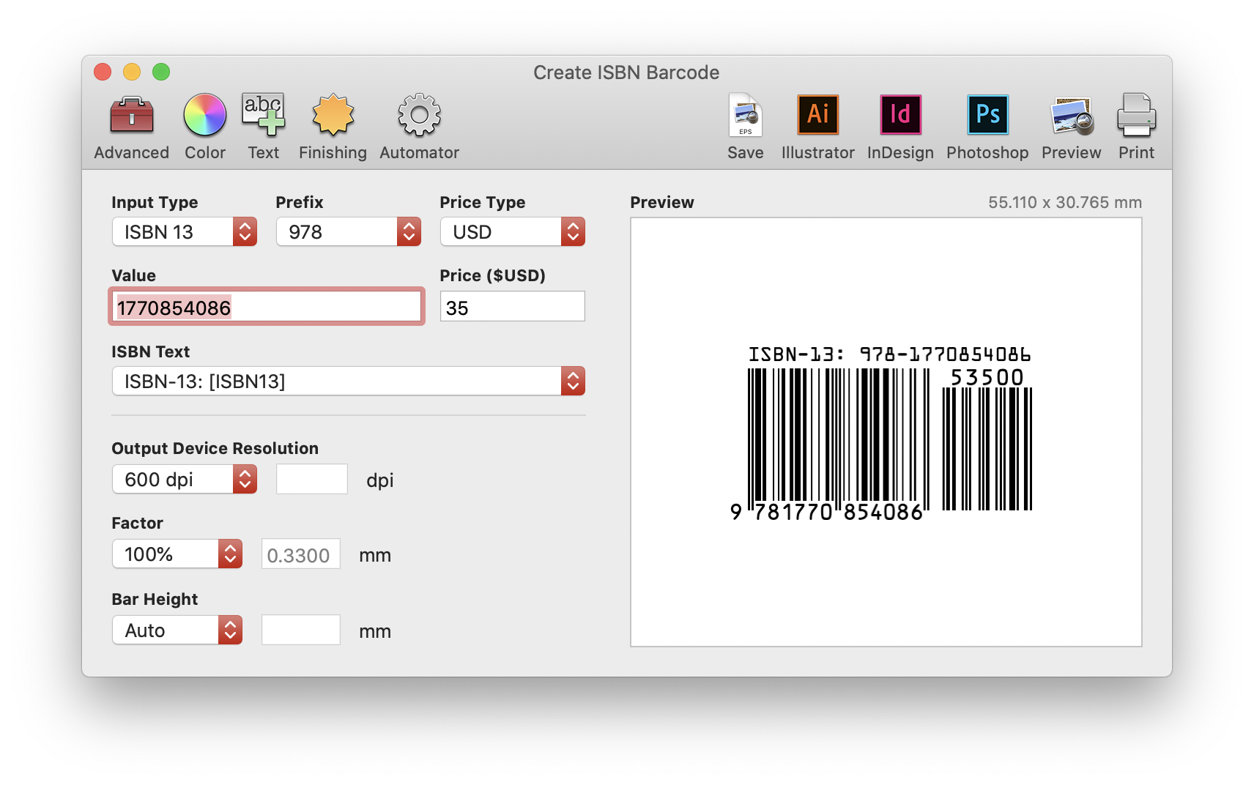Save the barcode as EPS
The image size is (1254, 785).
pyautogui.click(x=745, y=126)
